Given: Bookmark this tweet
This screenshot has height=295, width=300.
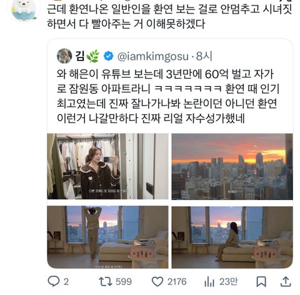Looking at the screenshot, I should (x=261, y=282).
